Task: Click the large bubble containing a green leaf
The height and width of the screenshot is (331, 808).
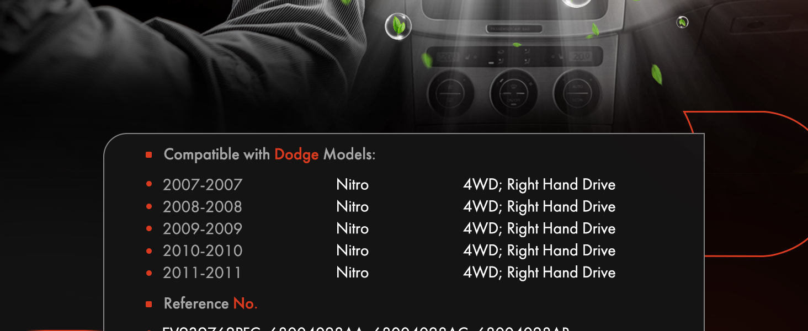Action: [x=398, y=26]
